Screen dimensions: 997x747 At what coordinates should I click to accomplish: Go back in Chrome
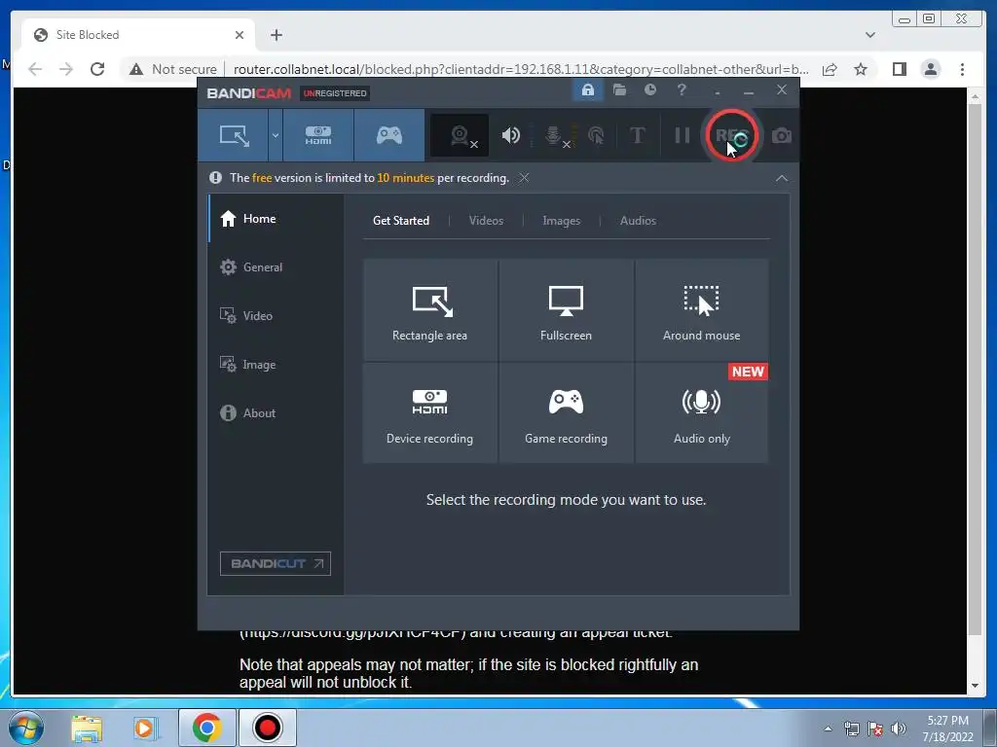(x=35, y=69)
